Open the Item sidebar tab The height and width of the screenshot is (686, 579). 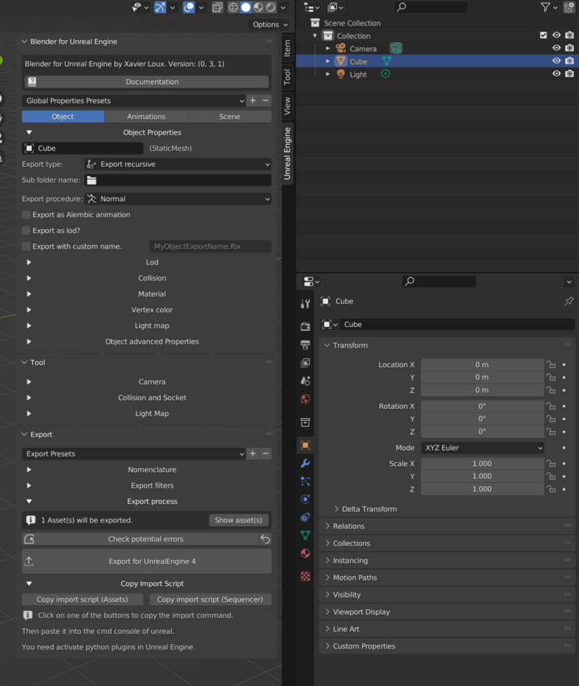tap(287, 48)
